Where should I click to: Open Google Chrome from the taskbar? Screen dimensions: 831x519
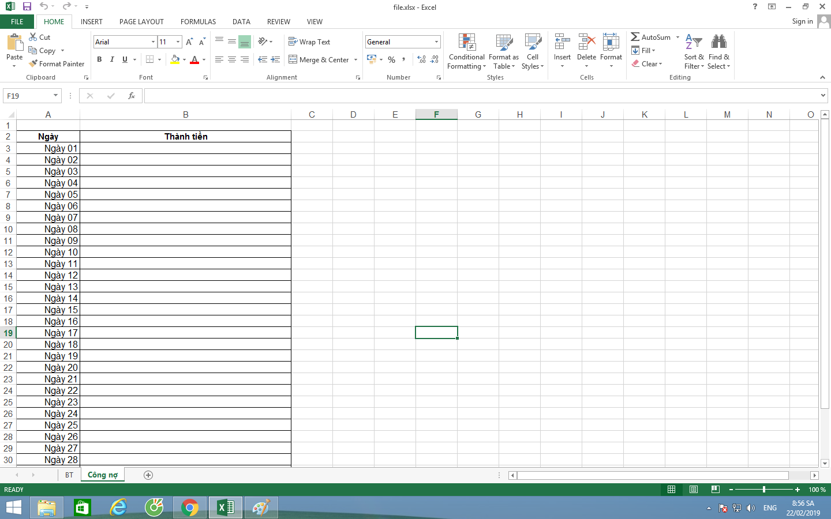[x=189, y=507]
